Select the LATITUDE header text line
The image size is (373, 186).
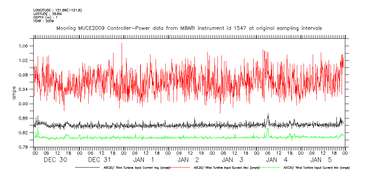pos(48,14)
